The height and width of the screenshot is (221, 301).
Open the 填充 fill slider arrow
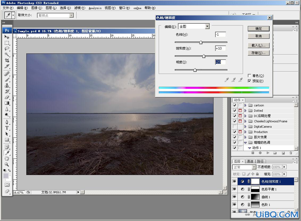click(284, 174)
